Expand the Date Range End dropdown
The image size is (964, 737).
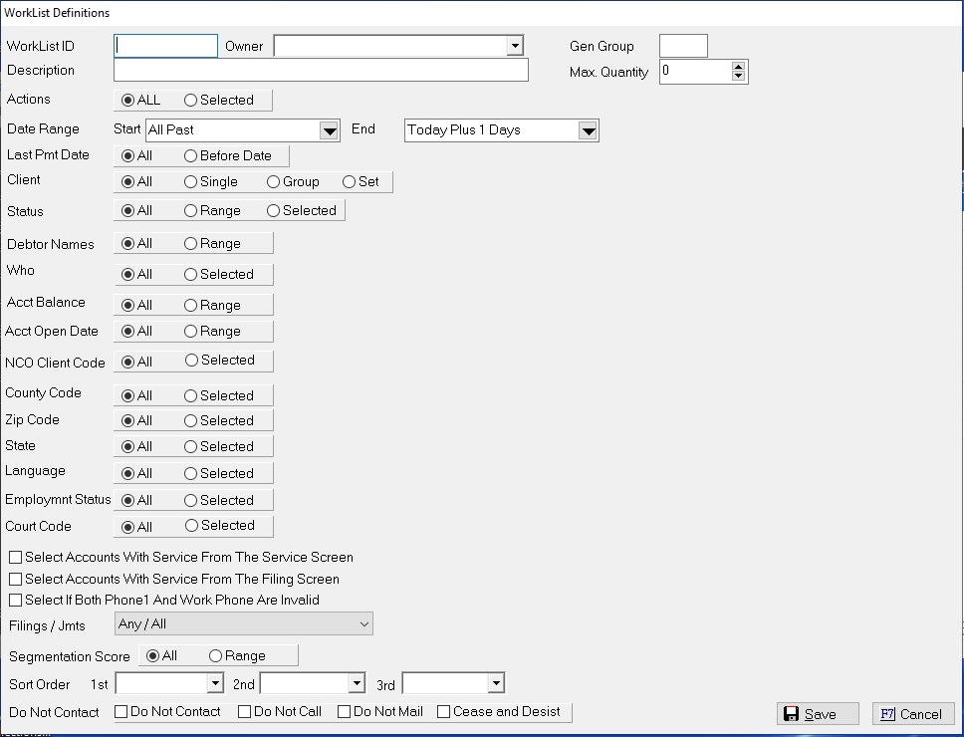588,130
